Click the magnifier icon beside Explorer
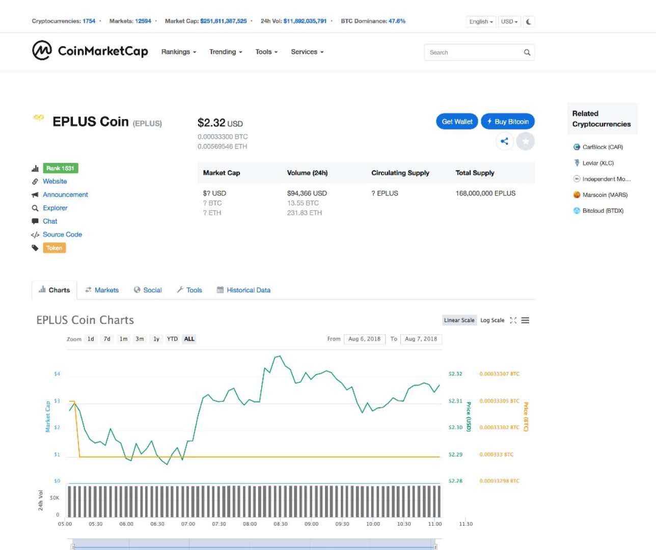 click(35, 208)
